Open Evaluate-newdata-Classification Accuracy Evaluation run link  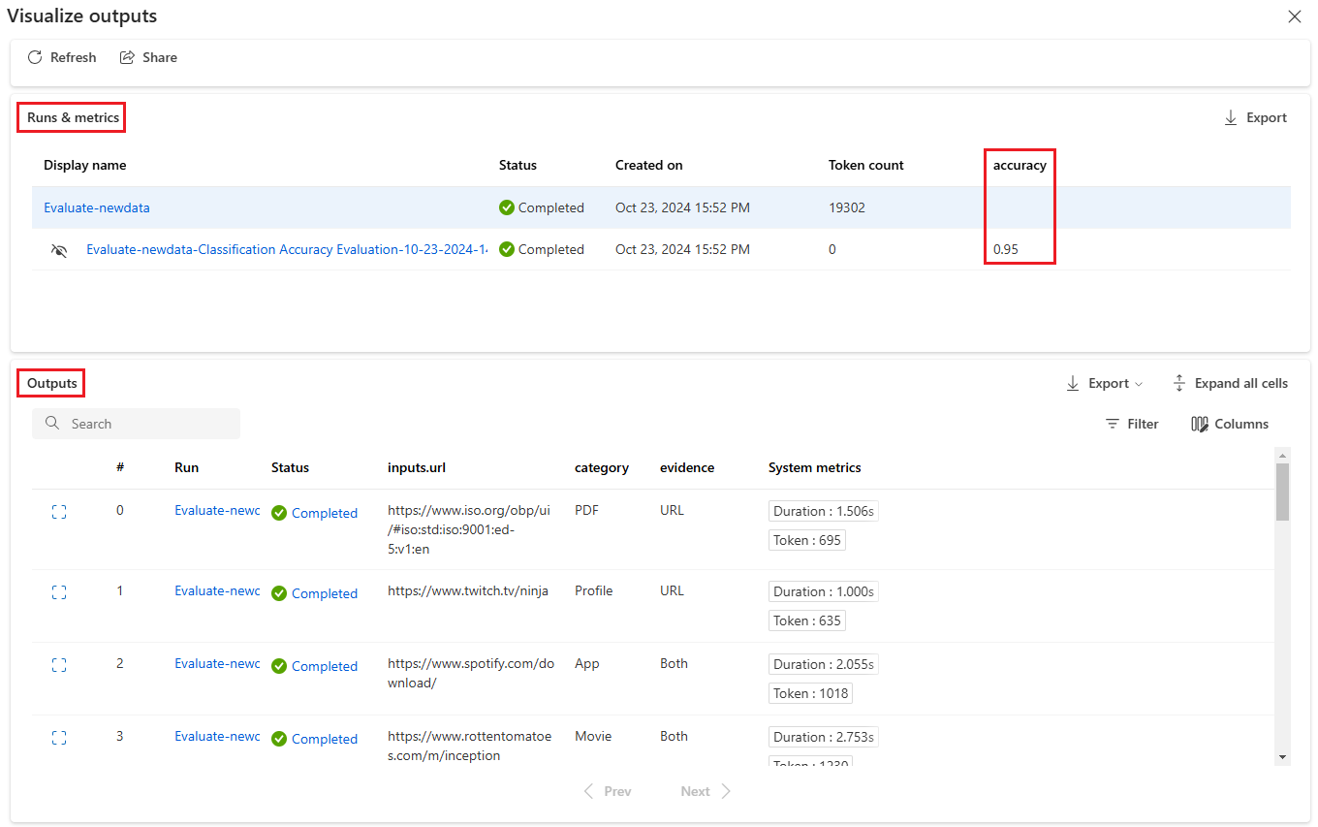(286, 249)
